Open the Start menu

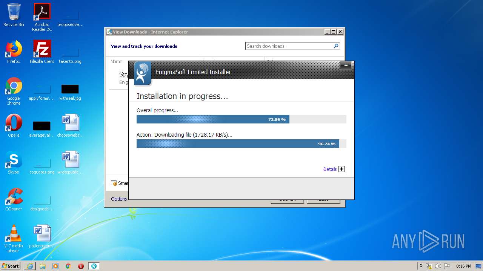tap(11, 266)
